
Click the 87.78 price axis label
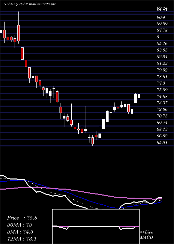click(x=162, y=30)
